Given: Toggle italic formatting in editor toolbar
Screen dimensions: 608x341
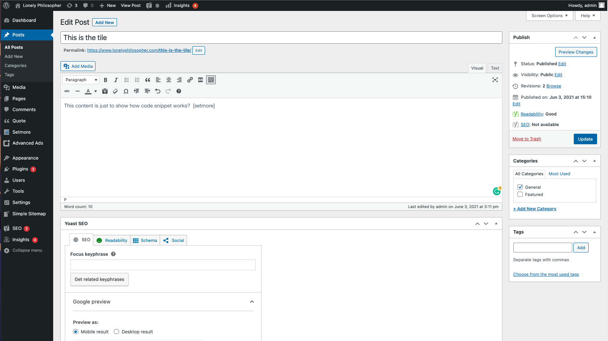Looking at the screenshot, I should pos(116,80).
